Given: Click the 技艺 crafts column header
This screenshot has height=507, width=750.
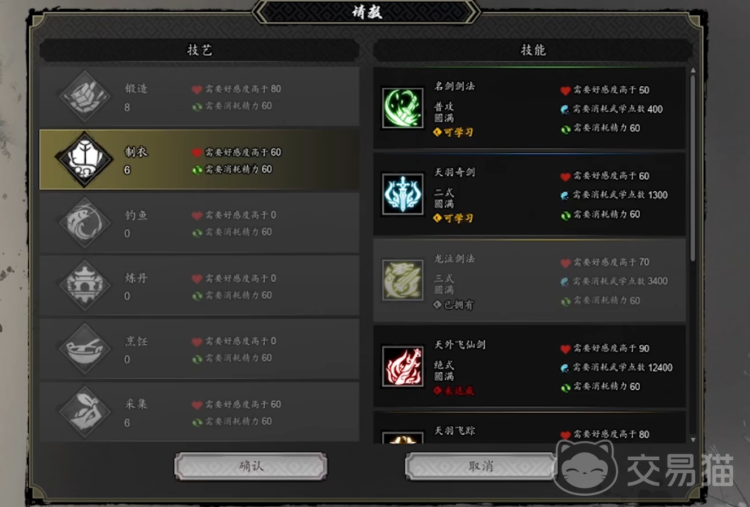Looking at the screenshot, I should [x=199, y=50].
